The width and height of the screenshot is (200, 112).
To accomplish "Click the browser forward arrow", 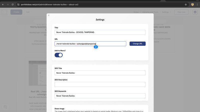I will [x=8, y=4].
